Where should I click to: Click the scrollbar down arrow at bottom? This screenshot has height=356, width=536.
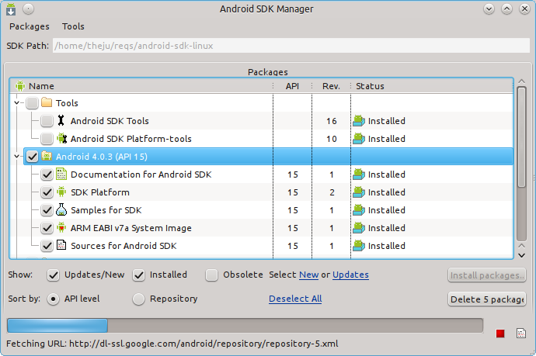tap(521, 255)
